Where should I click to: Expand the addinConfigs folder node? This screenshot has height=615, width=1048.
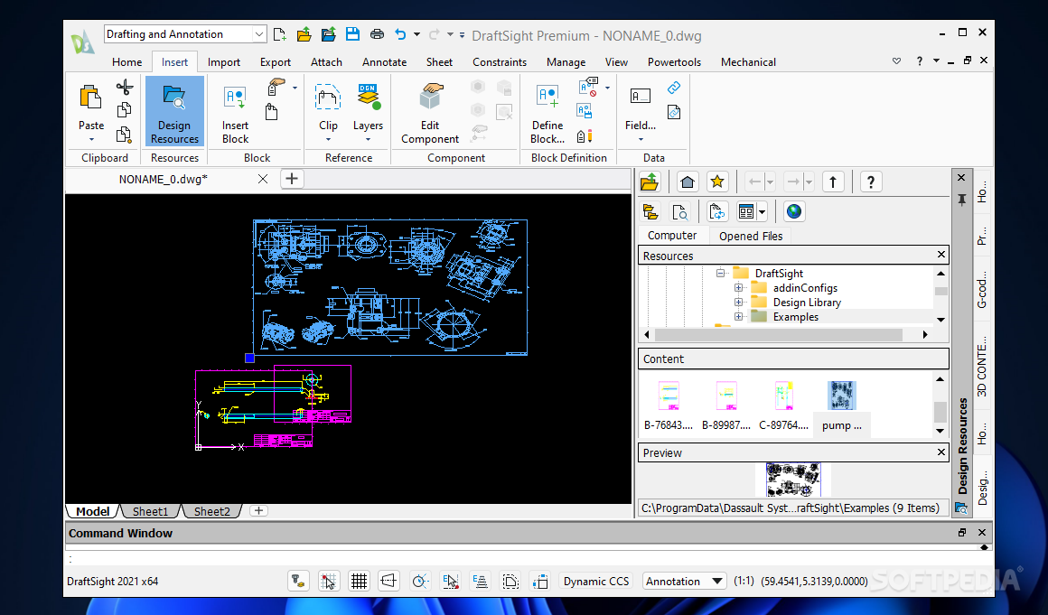click(738, 288)
